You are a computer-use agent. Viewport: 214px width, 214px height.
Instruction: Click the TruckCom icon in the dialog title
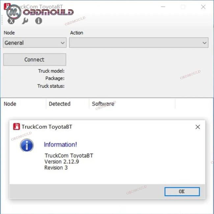click(x=16, y=126)
